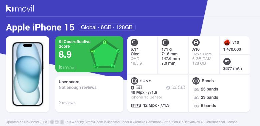The width and height of the screenshot is (260, 126).
Task: Click the pentagon score chart
Action: click(105, 54)
